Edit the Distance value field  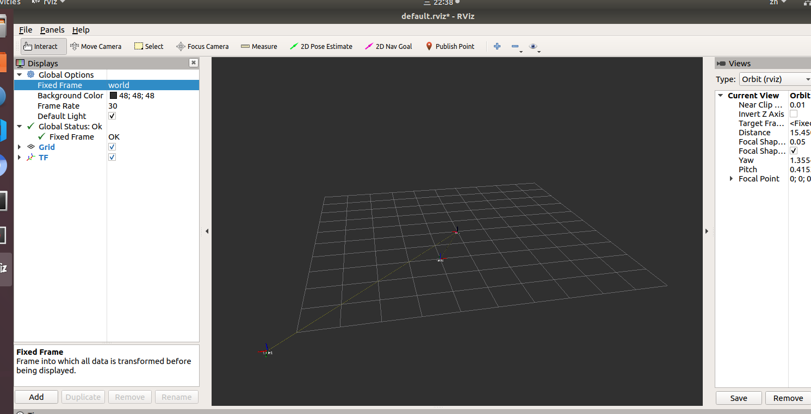(x=800, y=133)
